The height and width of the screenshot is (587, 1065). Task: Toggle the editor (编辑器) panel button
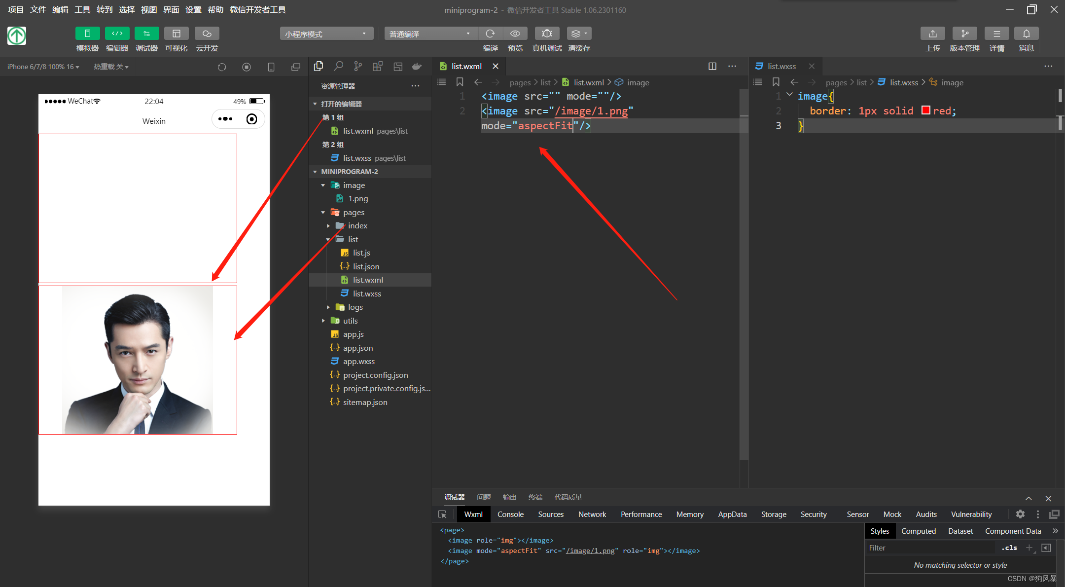point(117,34)
